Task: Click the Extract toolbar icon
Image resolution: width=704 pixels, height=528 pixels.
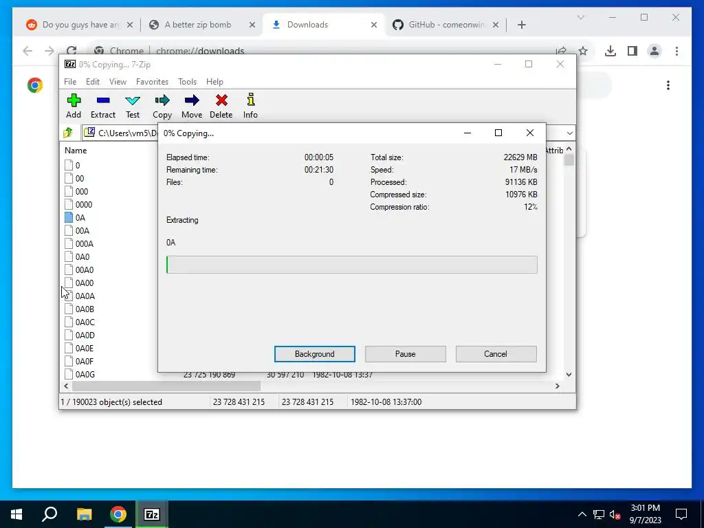Action: point(103,106)
